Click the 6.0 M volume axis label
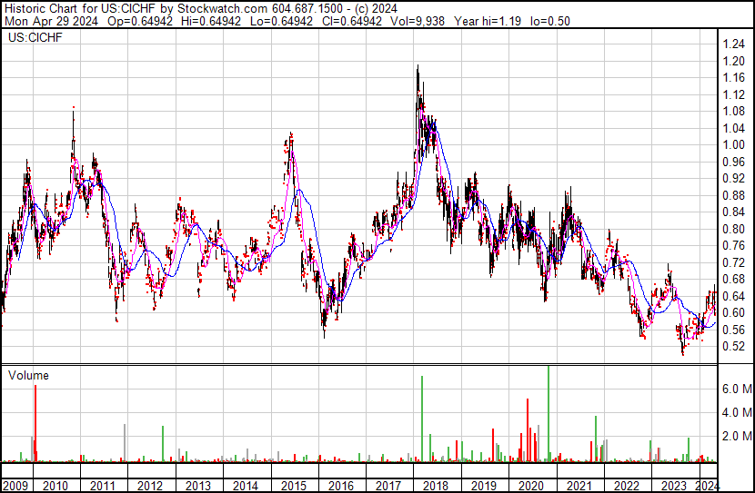Image resolution: width=755 pixels, height=493 pixels. (x=736, y=389)
